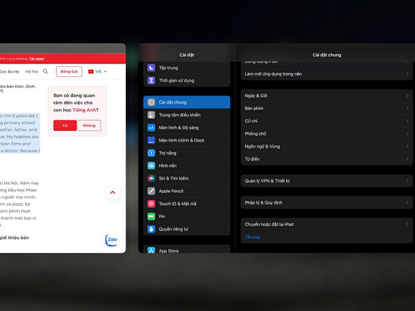Tap the Trung tâm điều khiển icon
The image size is (415, 311).
pos(151,115)
